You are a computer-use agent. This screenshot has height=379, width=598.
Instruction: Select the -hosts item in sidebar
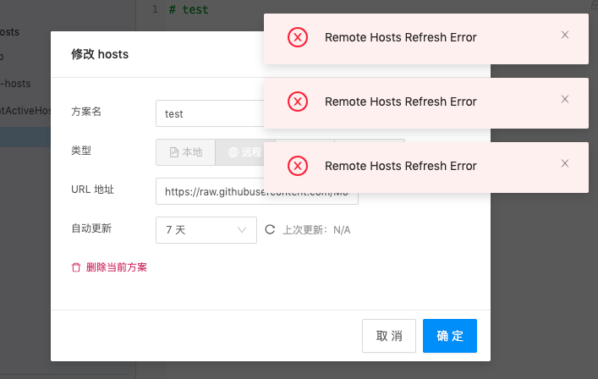pyautogui.click(x=15, y=84)
